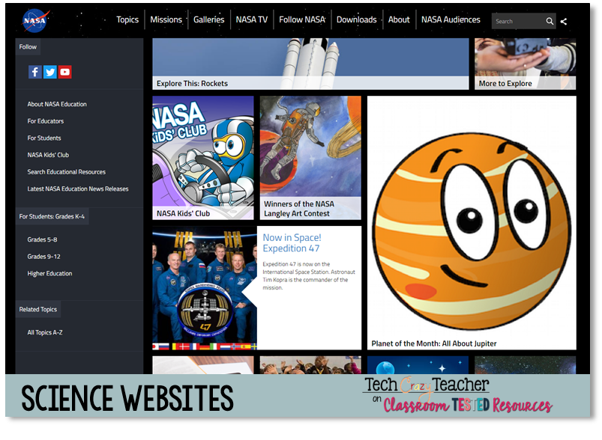The height and width of the screenshot is (440, 602).
Task: Open Latest NASA Education News Releases
Action: click(x=78, y=189)
